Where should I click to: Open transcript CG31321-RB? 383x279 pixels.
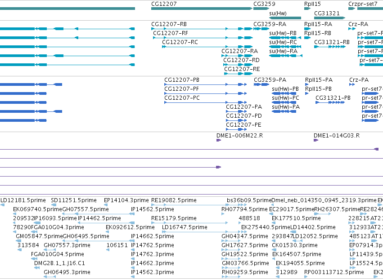pos(332,42)
